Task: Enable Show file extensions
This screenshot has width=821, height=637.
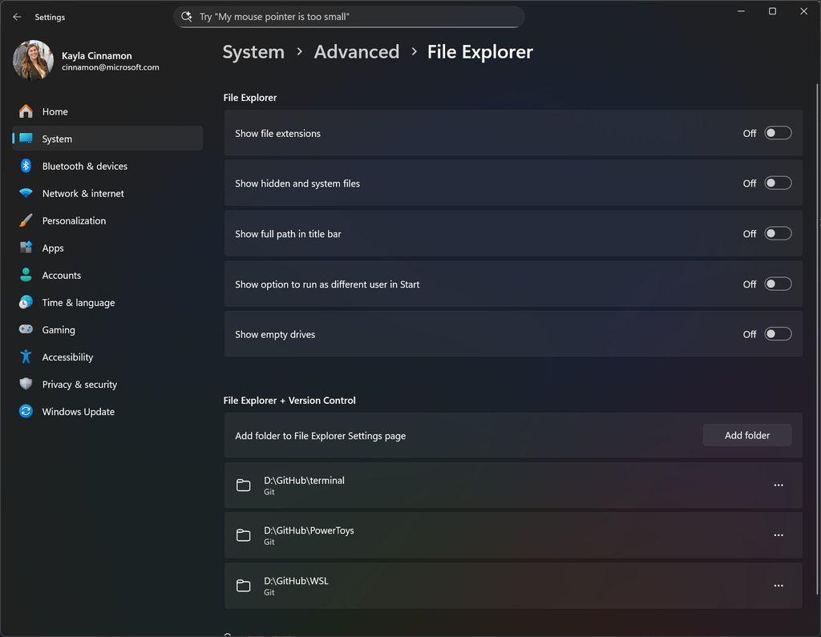Action: pos(777,133)
